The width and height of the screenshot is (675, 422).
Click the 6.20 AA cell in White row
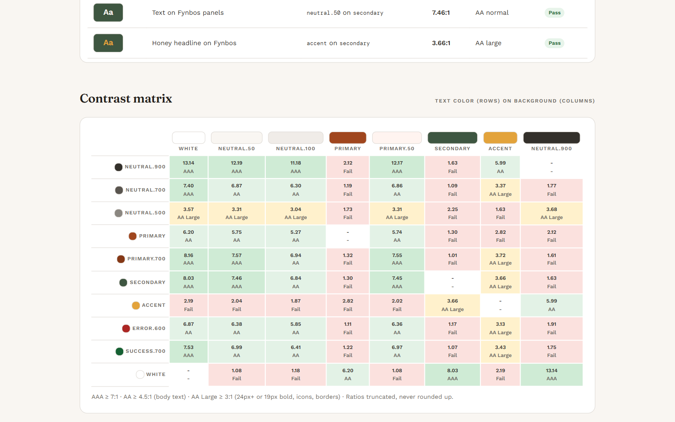(x=348, y=375)
